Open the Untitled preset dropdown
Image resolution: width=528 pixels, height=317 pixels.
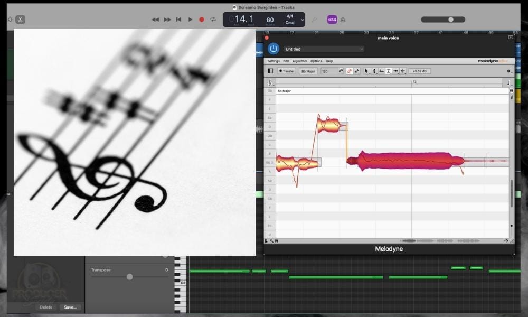point(324,49)
